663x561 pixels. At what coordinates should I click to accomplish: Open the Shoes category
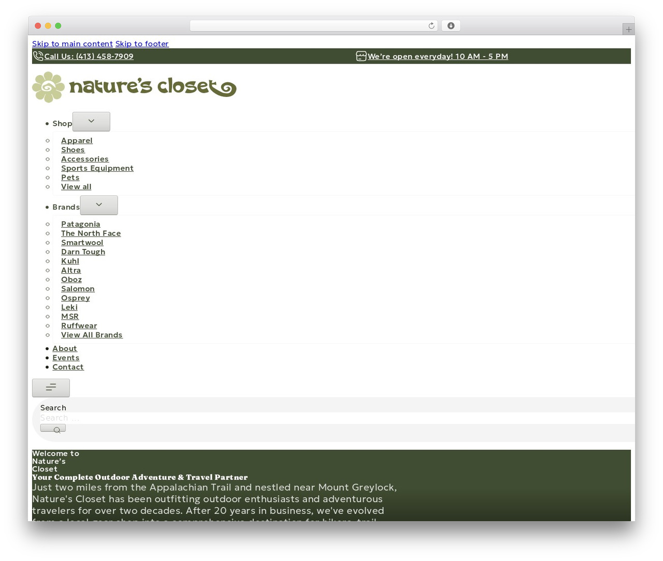click(x=73, y=150)
